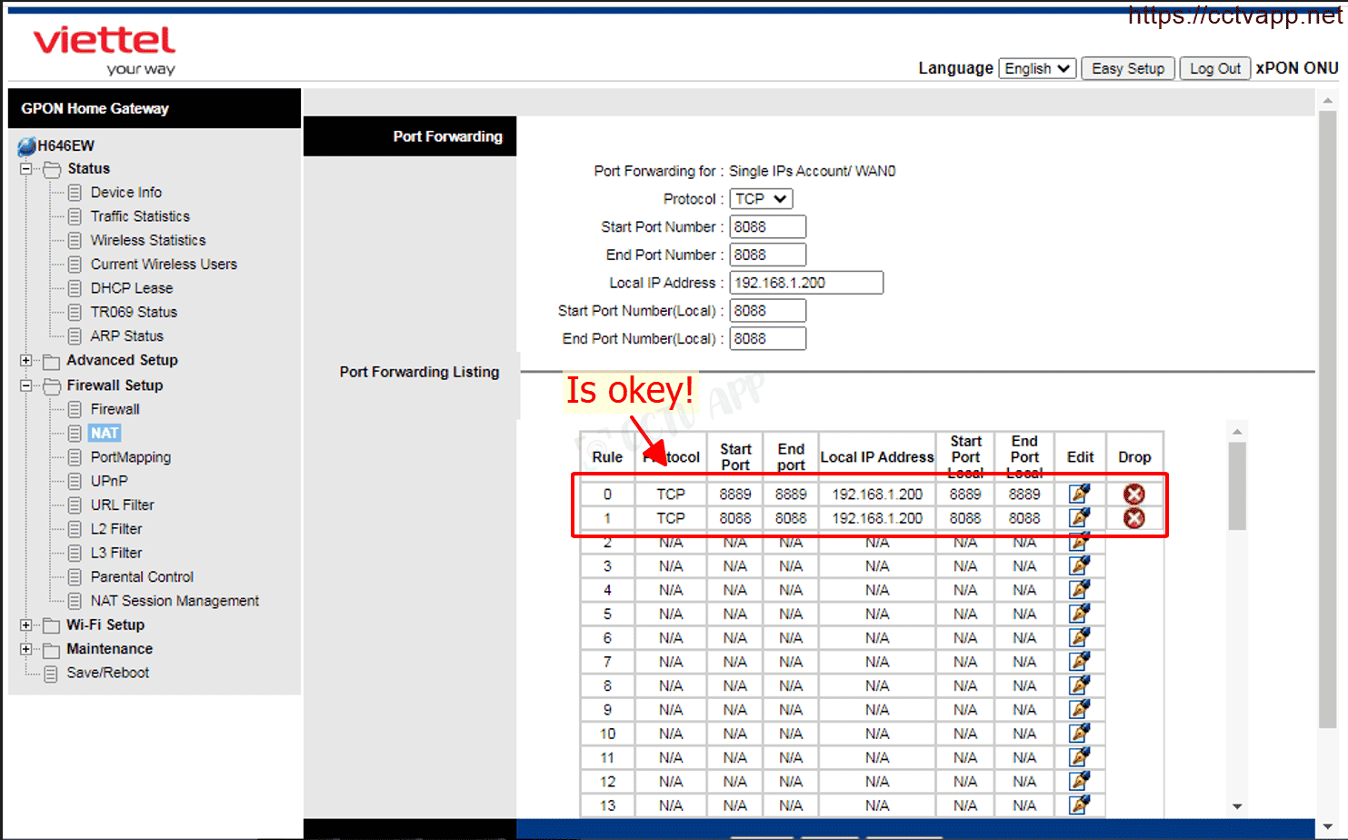Delete rule 0 with the drop icon
Viewport: 1348px width, 840px height.
point(1133,494)
